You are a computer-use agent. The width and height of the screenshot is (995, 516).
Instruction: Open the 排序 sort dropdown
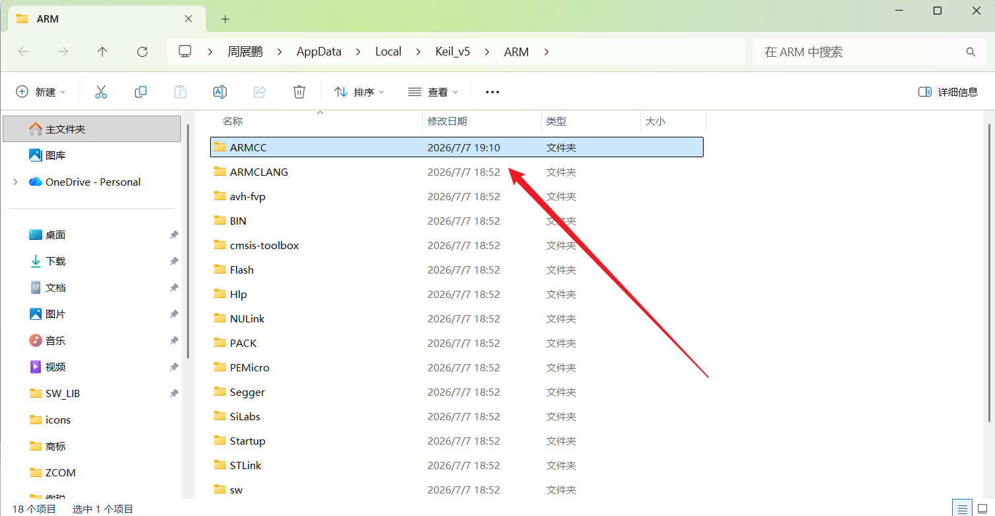359,92
